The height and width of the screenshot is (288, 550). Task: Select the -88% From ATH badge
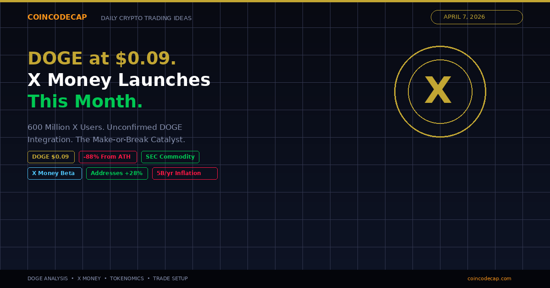click(108, 157)
